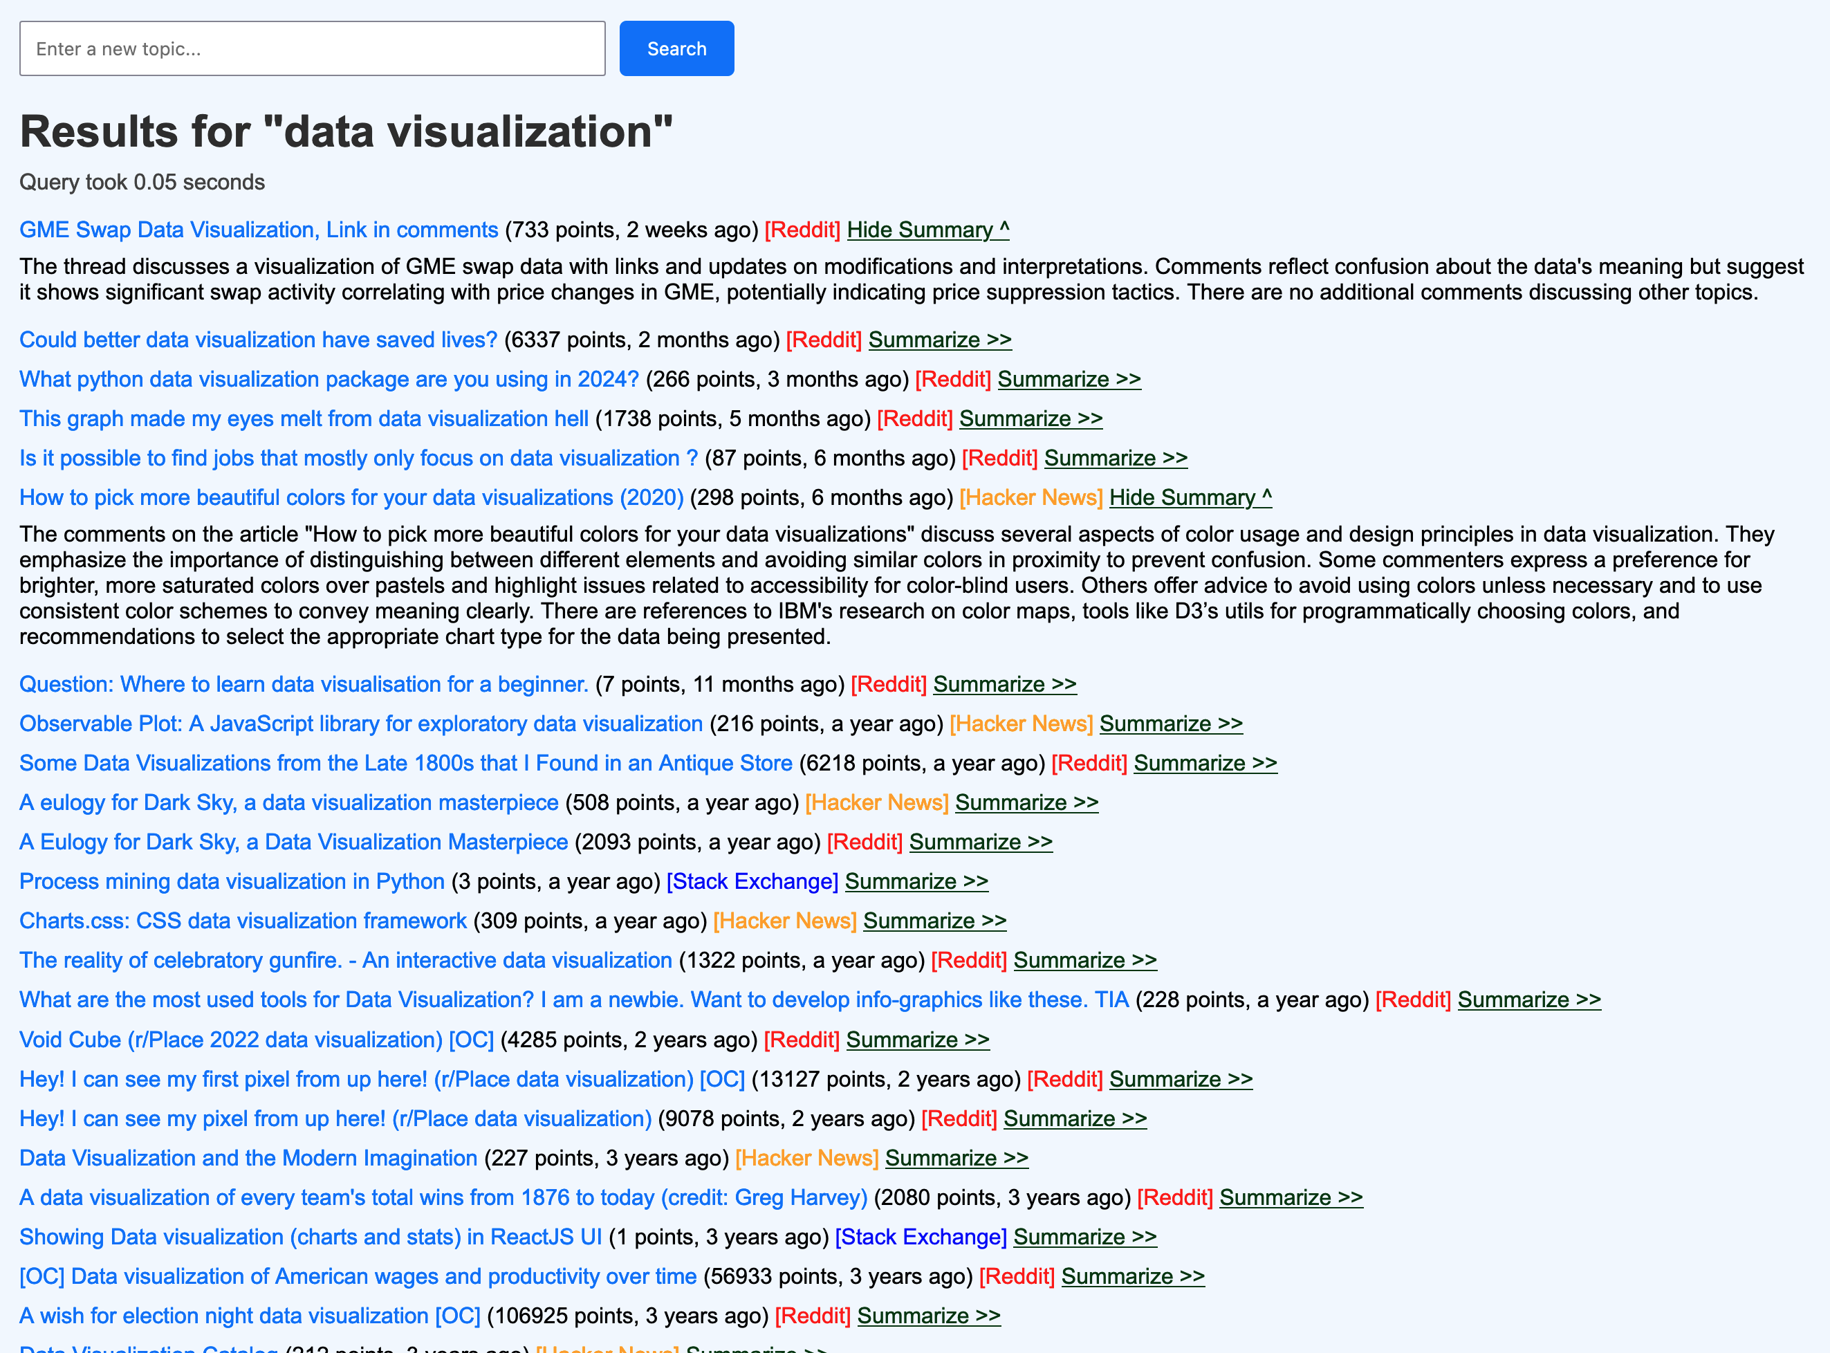Click the 'Enter a new topic' input field

(312, 48)
